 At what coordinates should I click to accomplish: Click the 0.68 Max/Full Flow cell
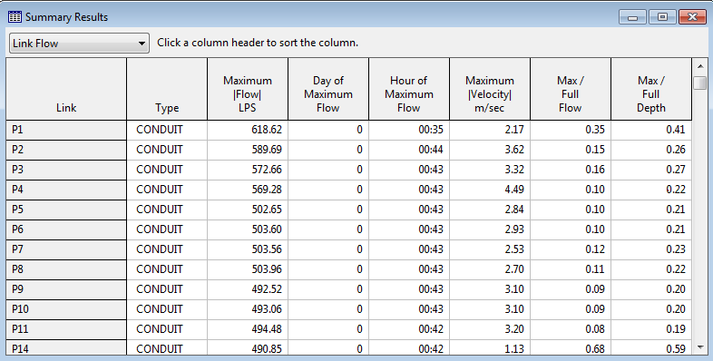click(x=571, y=347)
